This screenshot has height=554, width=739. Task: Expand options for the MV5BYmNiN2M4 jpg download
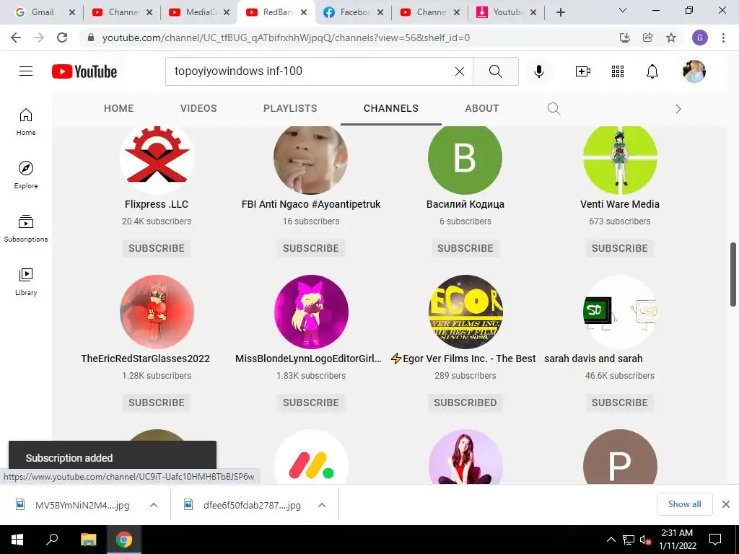pyautogui.click(x=154, y=505)
